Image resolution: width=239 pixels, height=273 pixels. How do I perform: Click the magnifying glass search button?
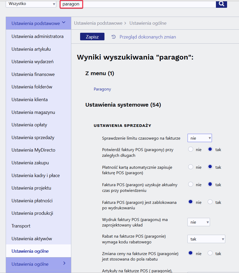coord(221,4)
